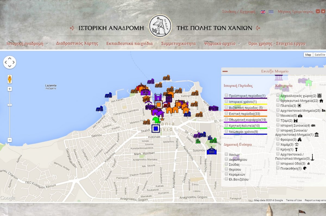Increase font size with the plus icon
Screen dimensions: 326x216
tap(323, 11)
